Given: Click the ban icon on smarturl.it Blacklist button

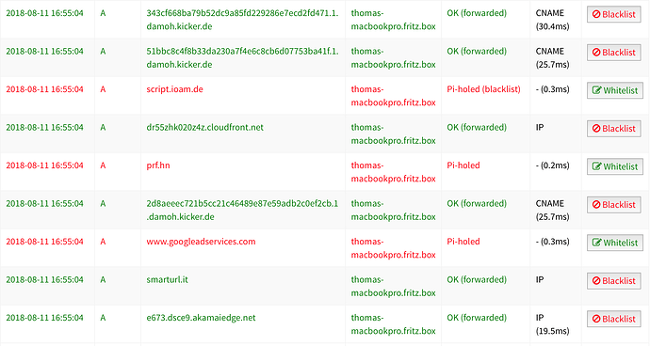Looking at the screenshot, I should 596,280.
